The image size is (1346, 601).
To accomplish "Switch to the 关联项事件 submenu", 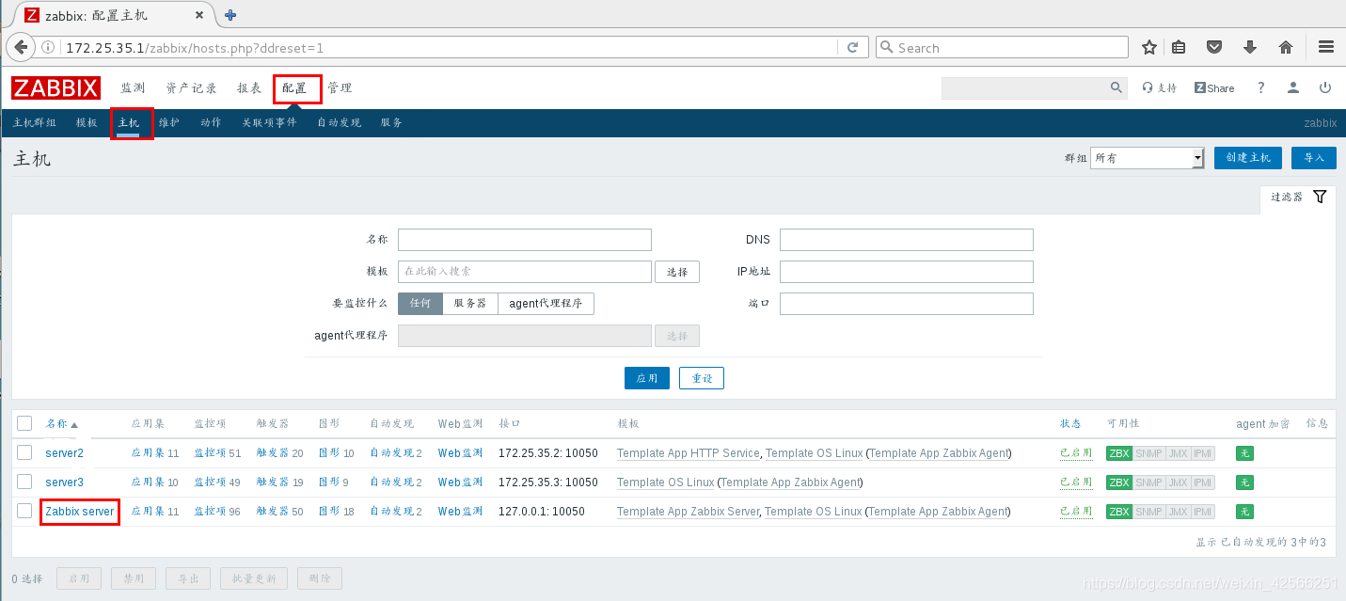I will [x=269, y=123].
